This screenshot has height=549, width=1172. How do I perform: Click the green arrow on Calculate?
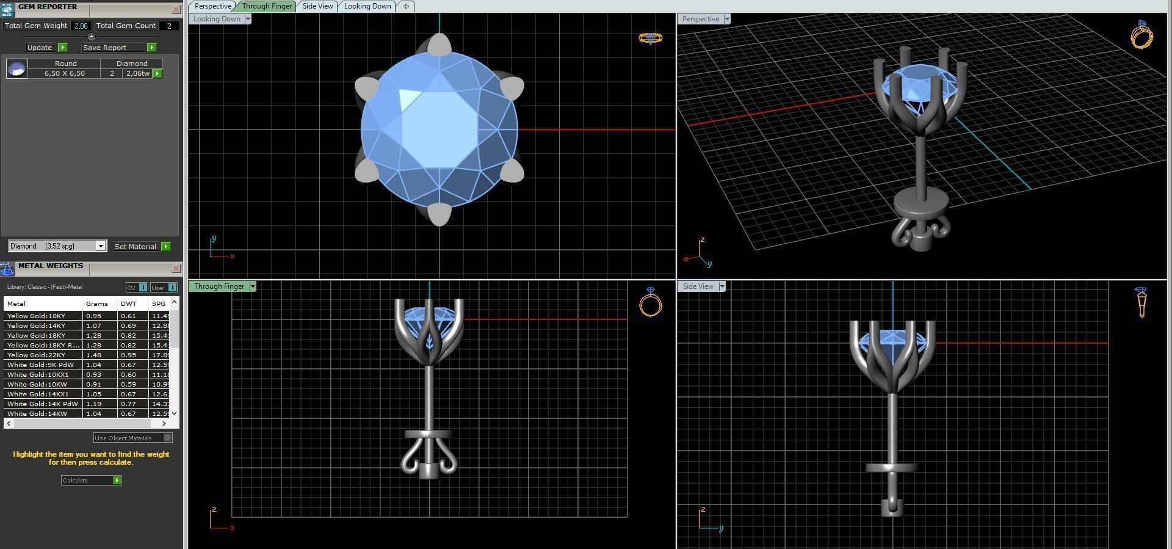tap(117, 480)
